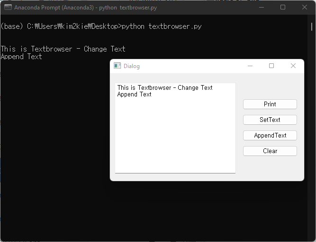Click the Anaconda Prompt title bar icon

(x=8, y=7)
